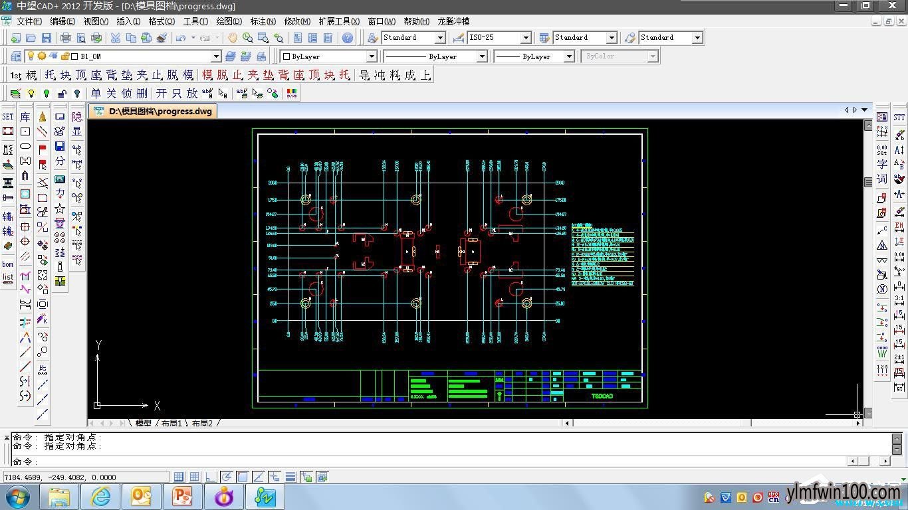Screen dimensions: 908x510
Task: Click the color palette grid icon
Action: [292, 94]
